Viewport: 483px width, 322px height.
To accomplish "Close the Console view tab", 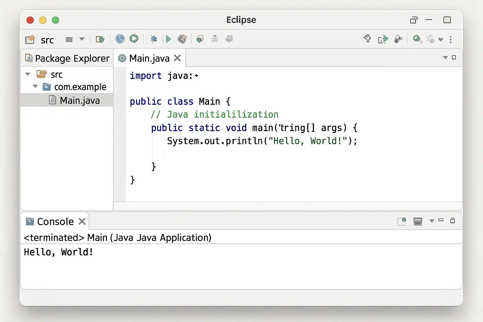I will pyautogui.click(x=82, y=221).
